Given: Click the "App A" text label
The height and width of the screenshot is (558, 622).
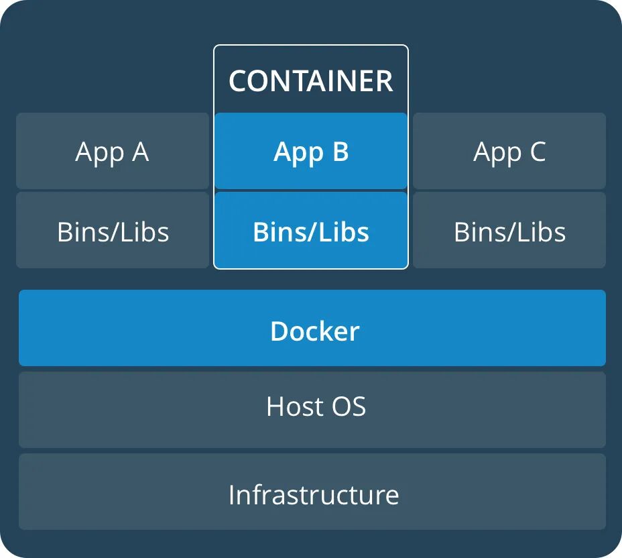Looking at the screenshot, I should (112, 152).
